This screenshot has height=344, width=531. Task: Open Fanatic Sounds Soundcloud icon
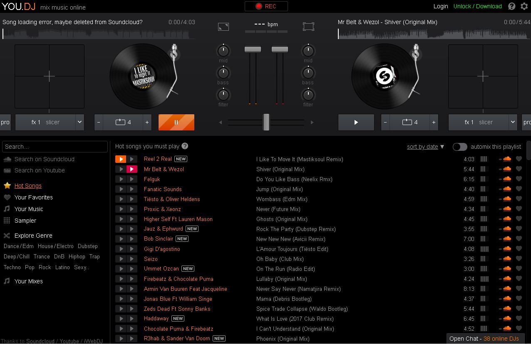[x=506, y=189]
